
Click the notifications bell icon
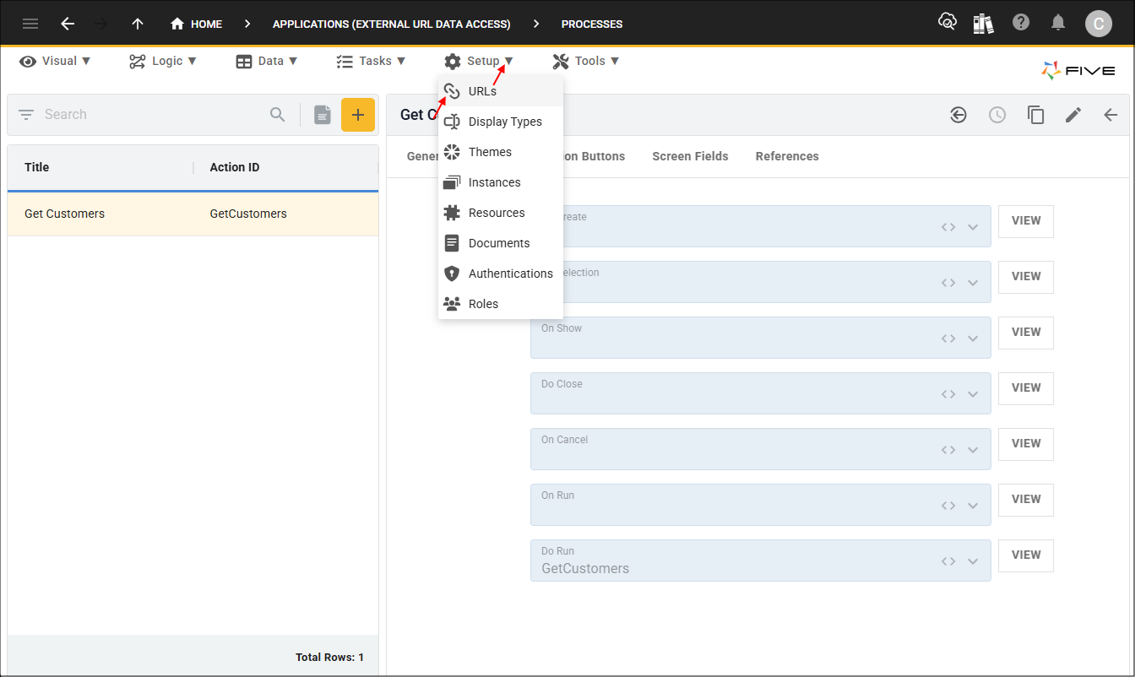click(1058, 23)
